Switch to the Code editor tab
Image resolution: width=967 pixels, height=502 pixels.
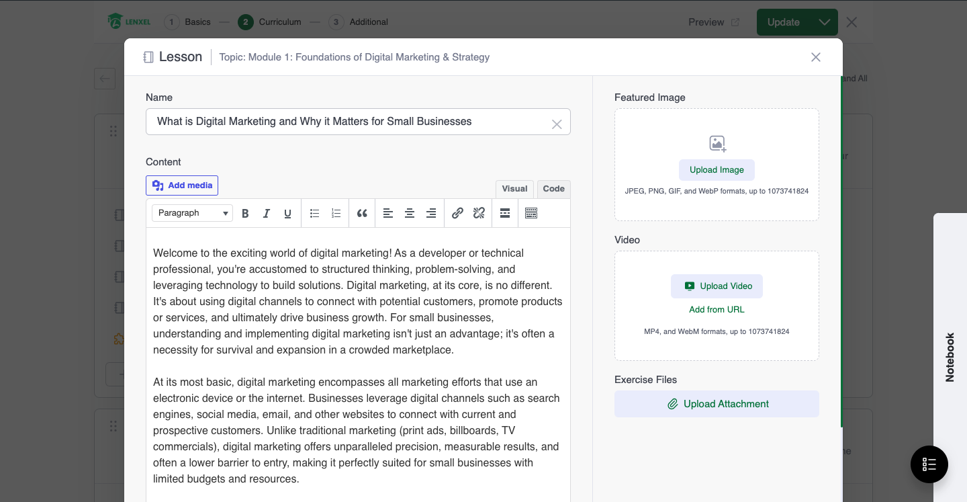click(x=553, y=189)
